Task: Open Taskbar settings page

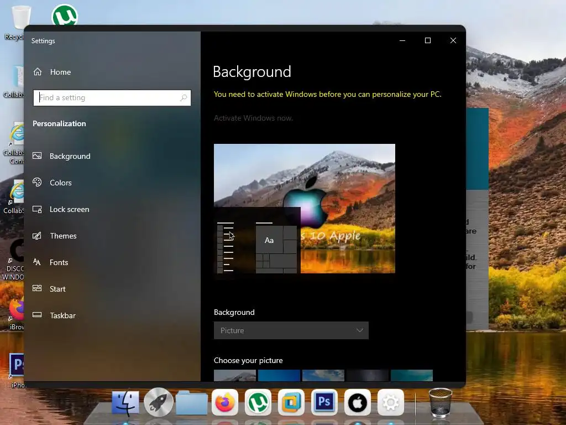Action: pyautogui.click(x=62, y=315)
